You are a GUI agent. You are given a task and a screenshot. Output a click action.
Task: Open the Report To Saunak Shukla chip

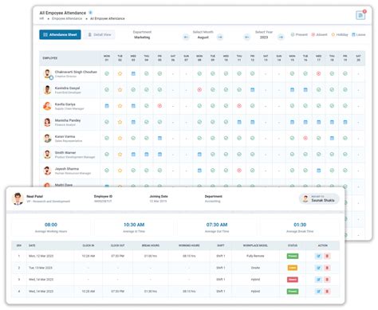(x=319, y=198)
